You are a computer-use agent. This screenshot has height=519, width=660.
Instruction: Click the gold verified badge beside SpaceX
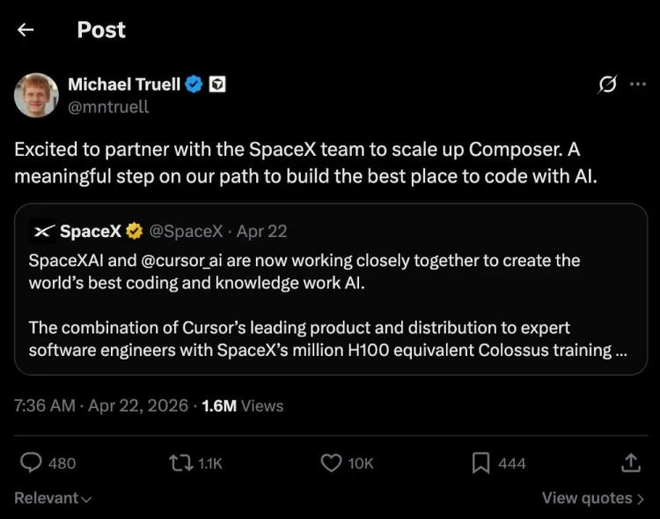tap(135, 231)
